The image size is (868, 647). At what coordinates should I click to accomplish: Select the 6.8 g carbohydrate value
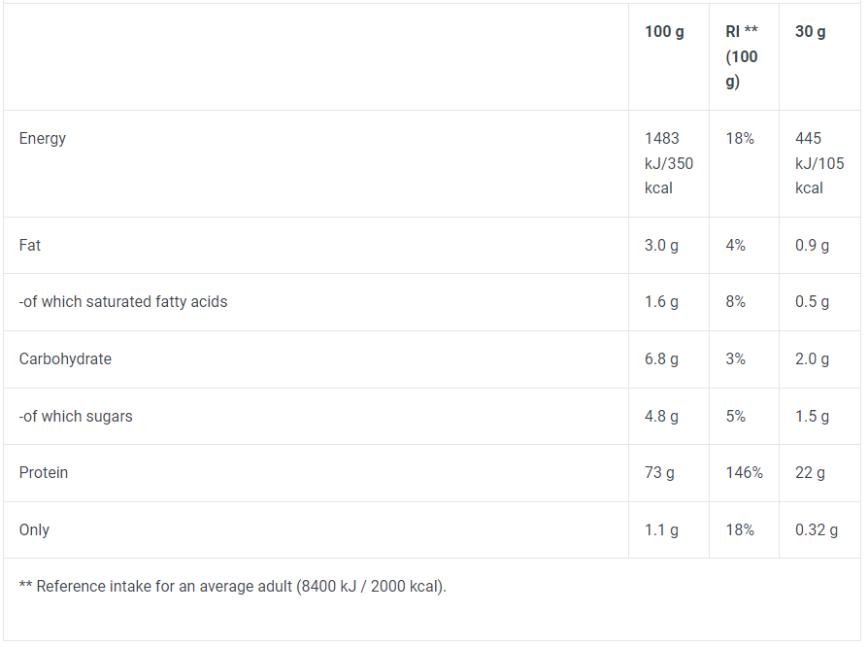coord(661,358)
